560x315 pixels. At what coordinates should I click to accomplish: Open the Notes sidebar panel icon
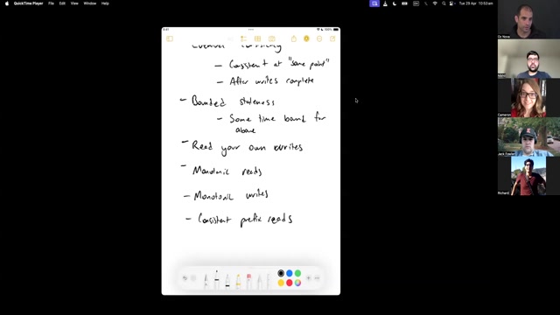click(170, 38)
